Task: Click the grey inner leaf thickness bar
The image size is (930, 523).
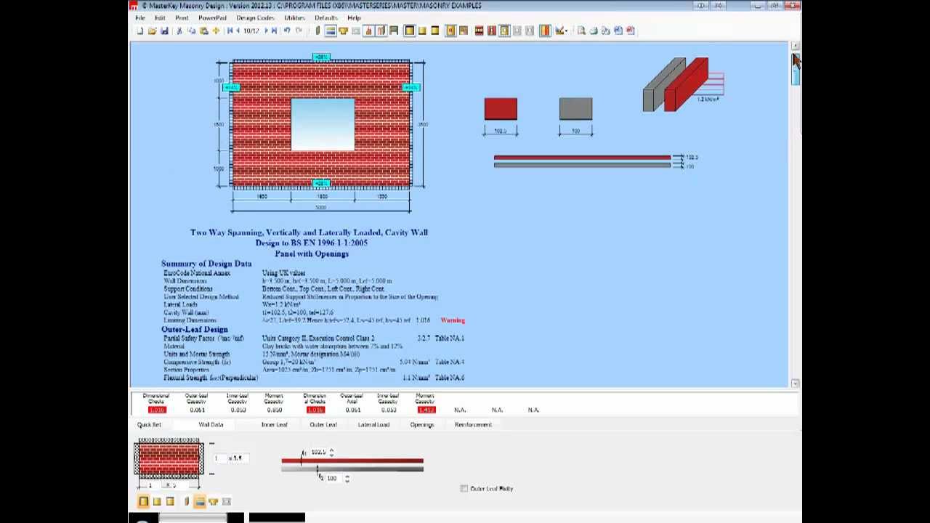Action: [352, 469]
